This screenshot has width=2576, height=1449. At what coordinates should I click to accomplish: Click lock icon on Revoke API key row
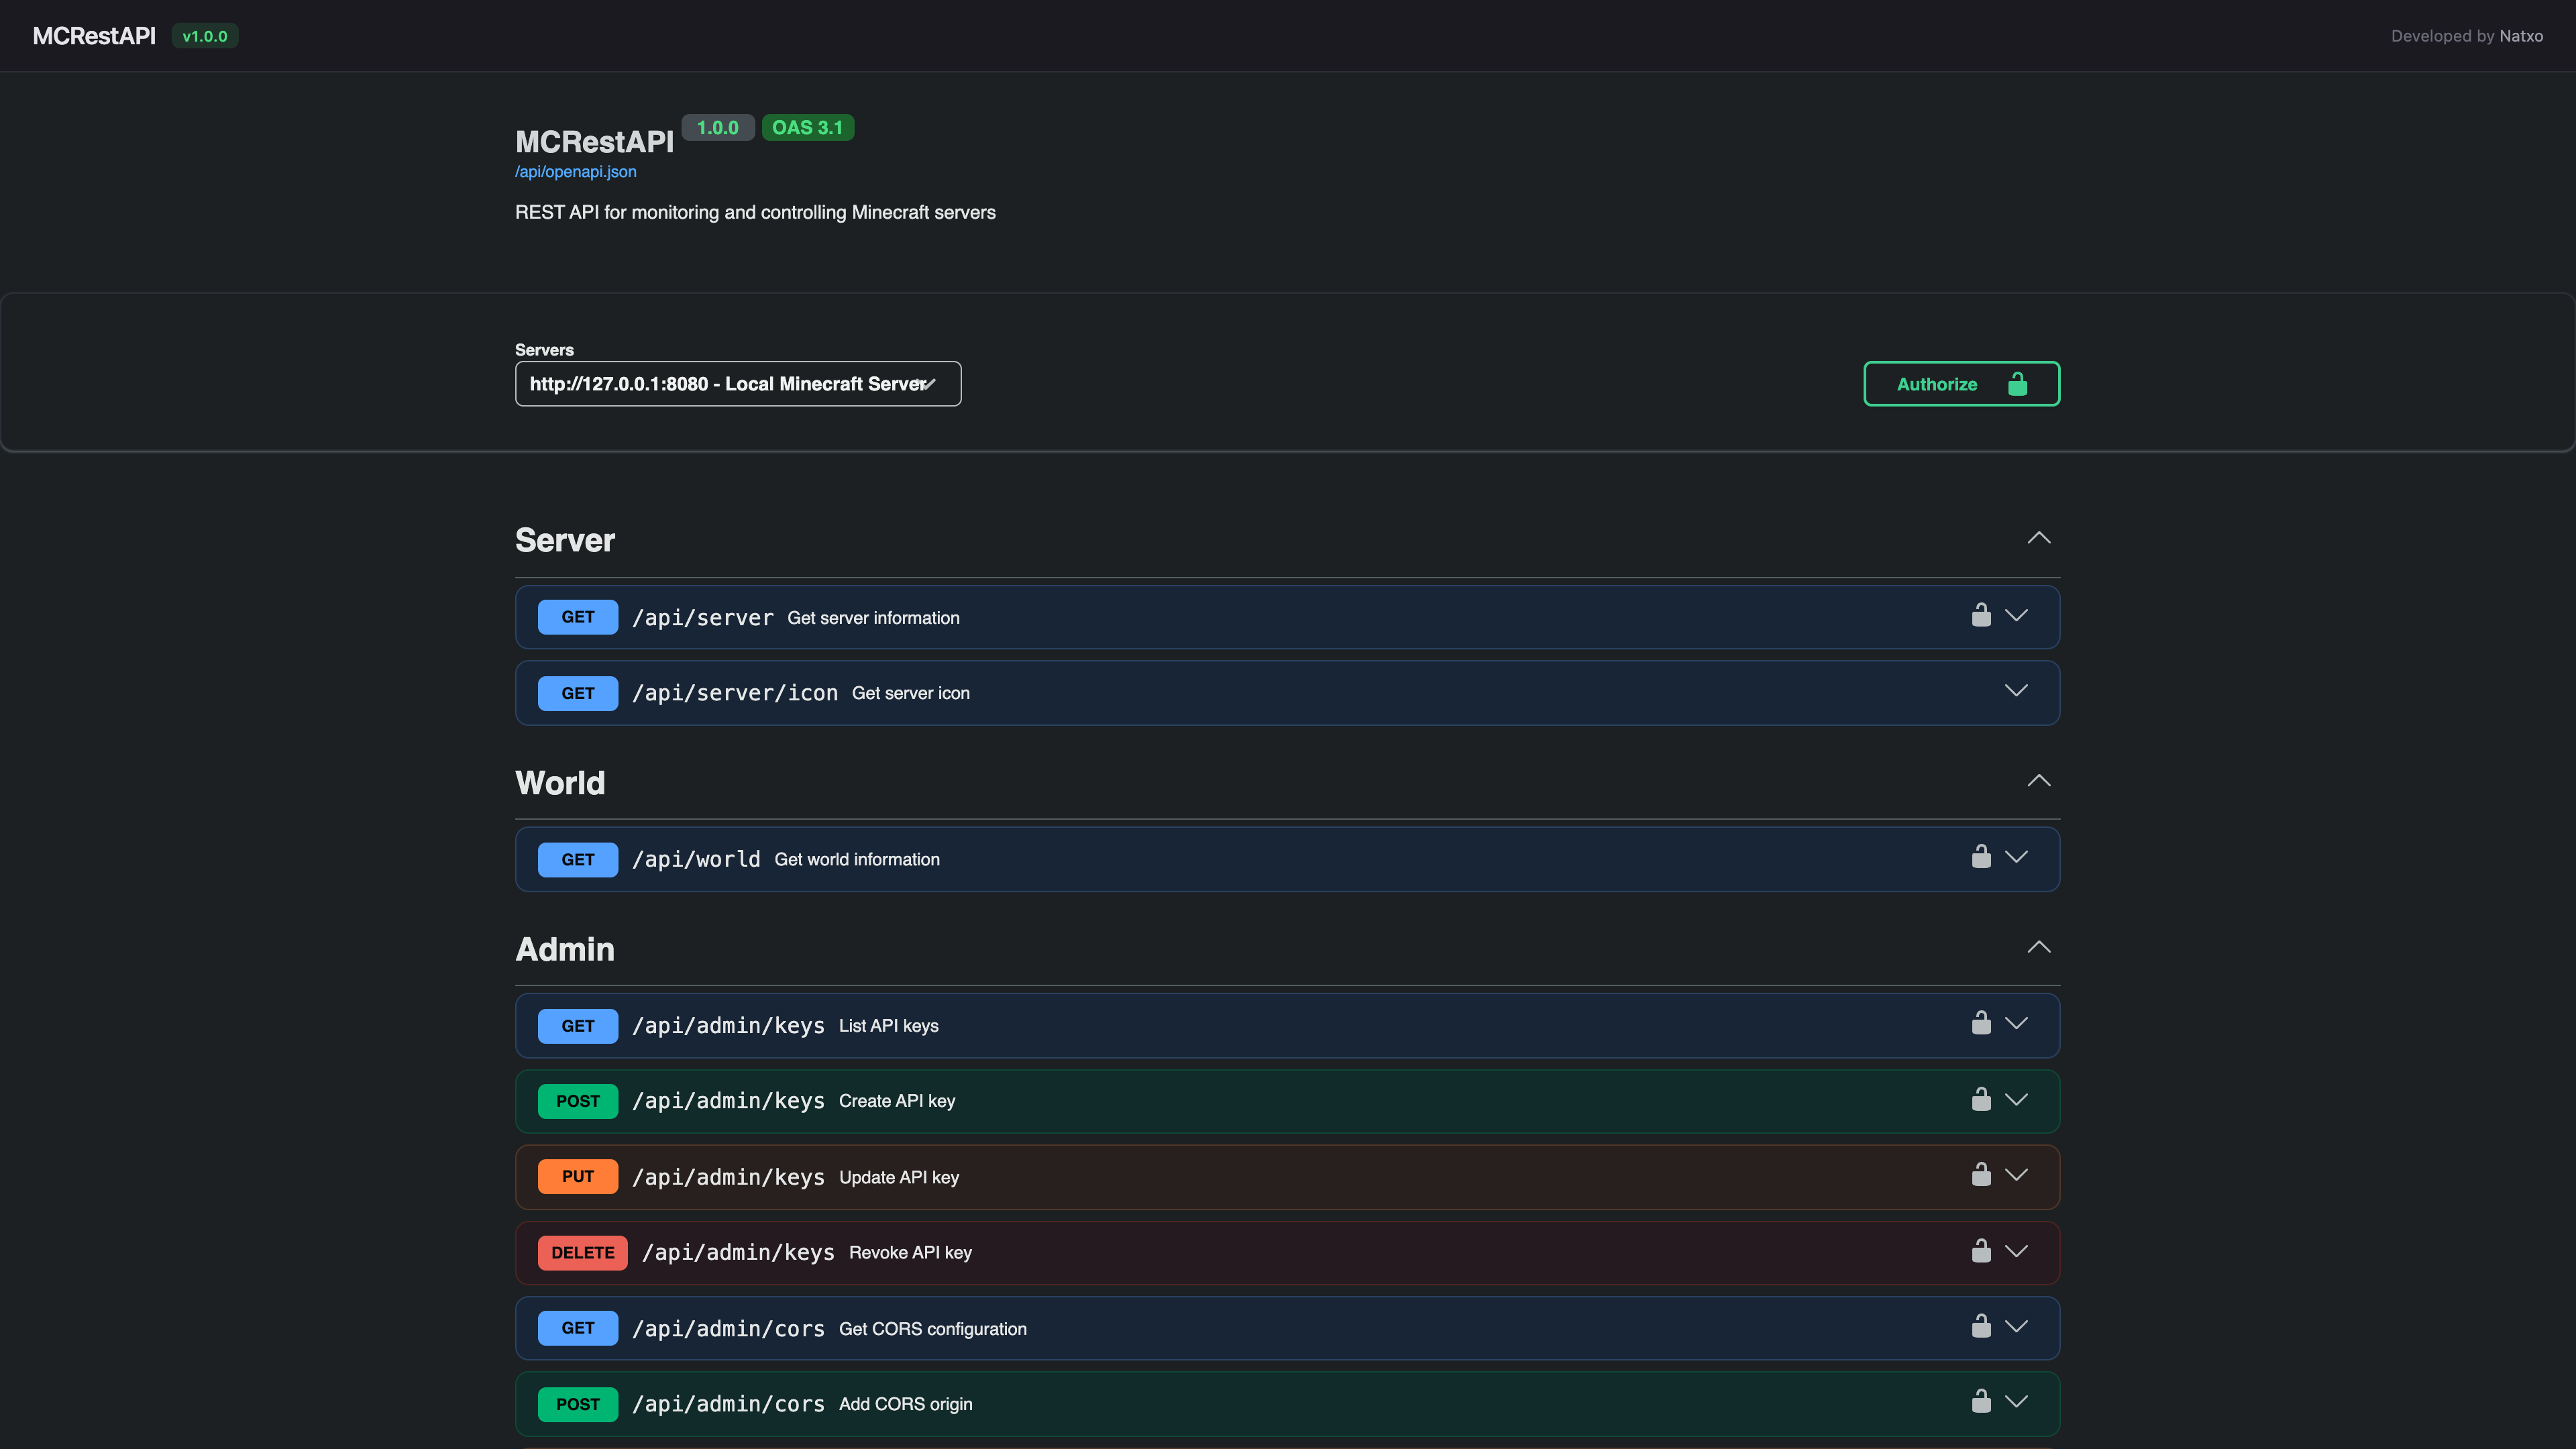coord(1981,1251)
